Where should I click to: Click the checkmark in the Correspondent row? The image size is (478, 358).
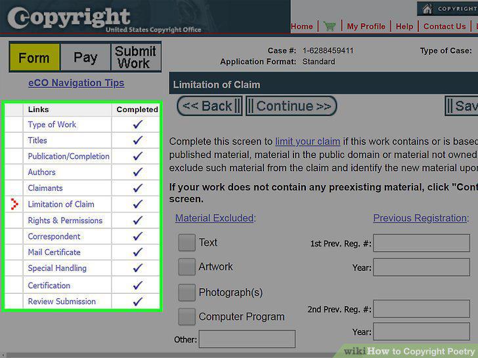[137, 236]
